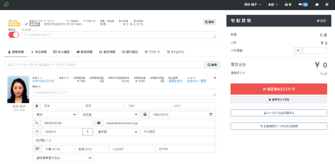Click the address field 霞が関2-1-2
Screen dimensions: 335x164
click(x=124, y=140)
